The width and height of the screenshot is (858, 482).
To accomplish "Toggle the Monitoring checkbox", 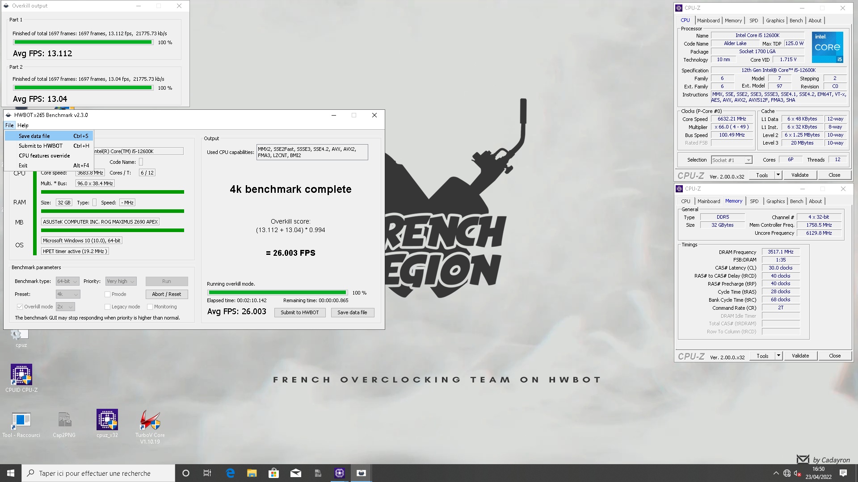I will coord(150,307).
